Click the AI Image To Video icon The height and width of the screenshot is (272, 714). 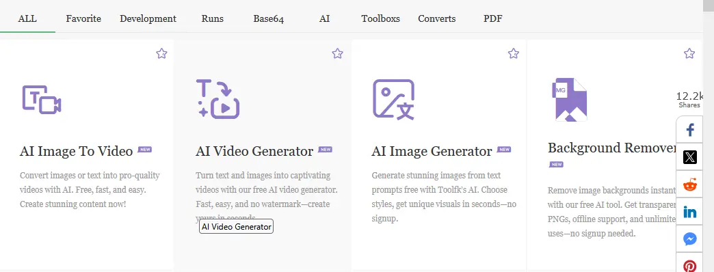point(42,99)
